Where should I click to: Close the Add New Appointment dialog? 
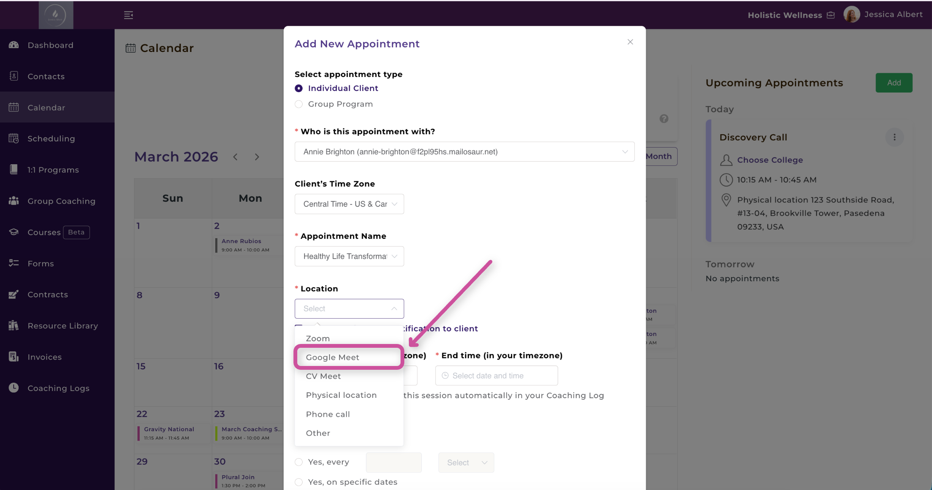[630, 42]
